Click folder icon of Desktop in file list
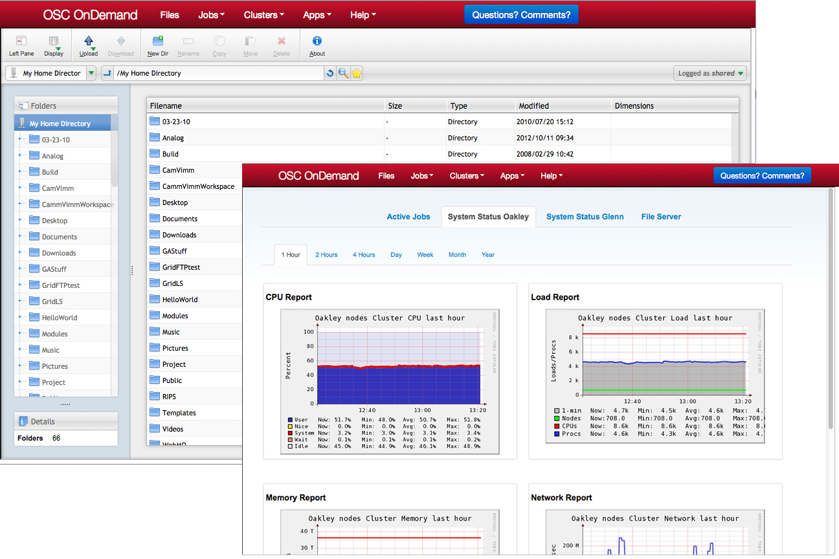This screenshot has width=839, height=559. [155, 202]
